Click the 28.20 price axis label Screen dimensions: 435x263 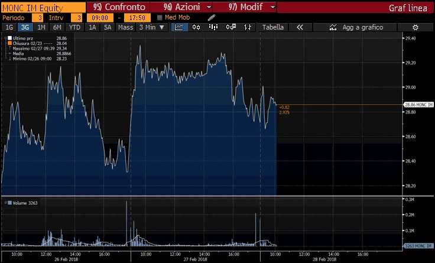point(411,186)
